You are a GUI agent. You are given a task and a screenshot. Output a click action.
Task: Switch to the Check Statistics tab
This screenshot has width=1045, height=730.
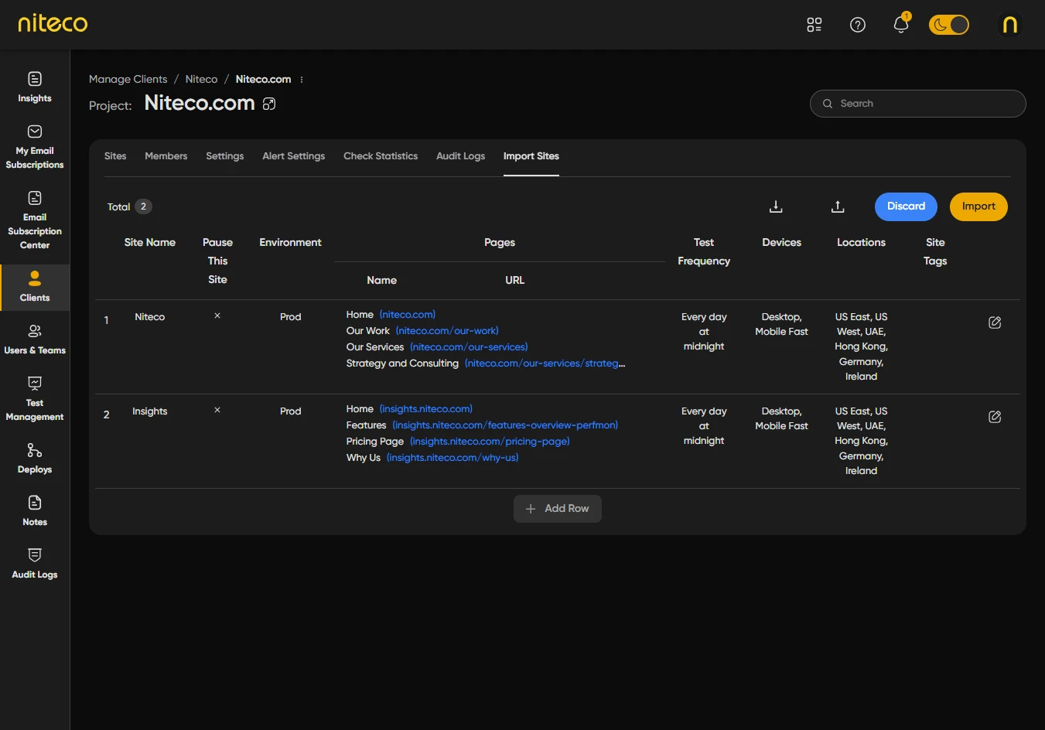(x=380, y=156)
